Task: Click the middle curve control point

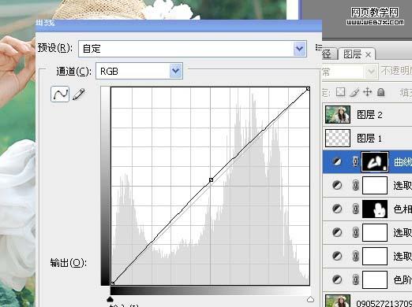Action: 211,179
